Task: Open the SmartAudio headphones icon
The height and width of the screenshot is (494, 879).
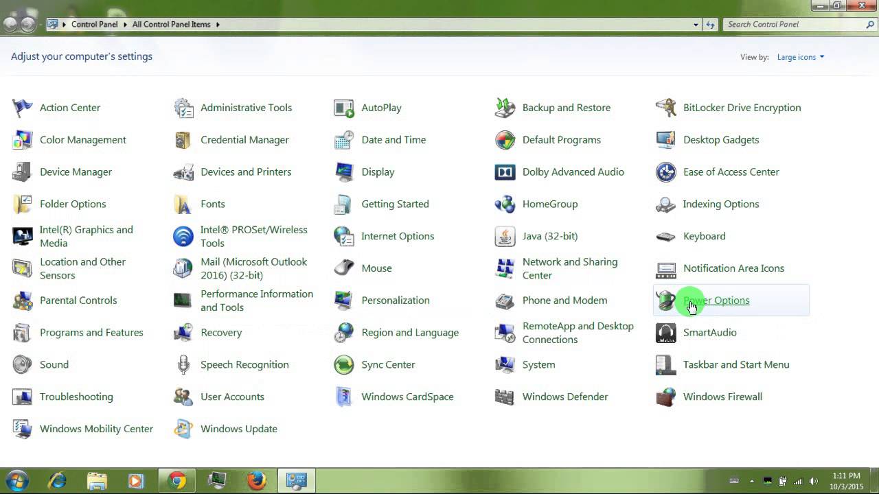Action: (x=665, y=333)
